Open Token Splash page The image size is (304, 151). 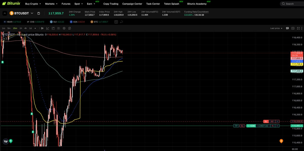click(172, 4)
